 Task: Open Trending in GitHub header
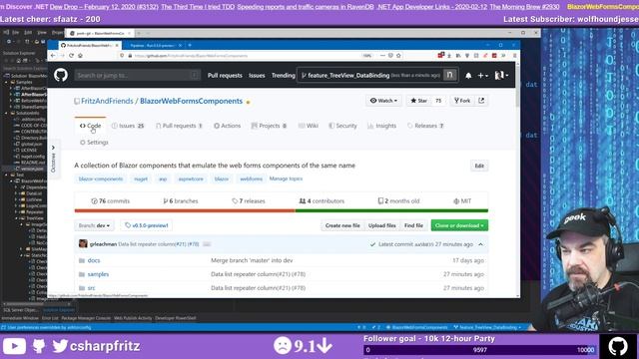point(284,76)
